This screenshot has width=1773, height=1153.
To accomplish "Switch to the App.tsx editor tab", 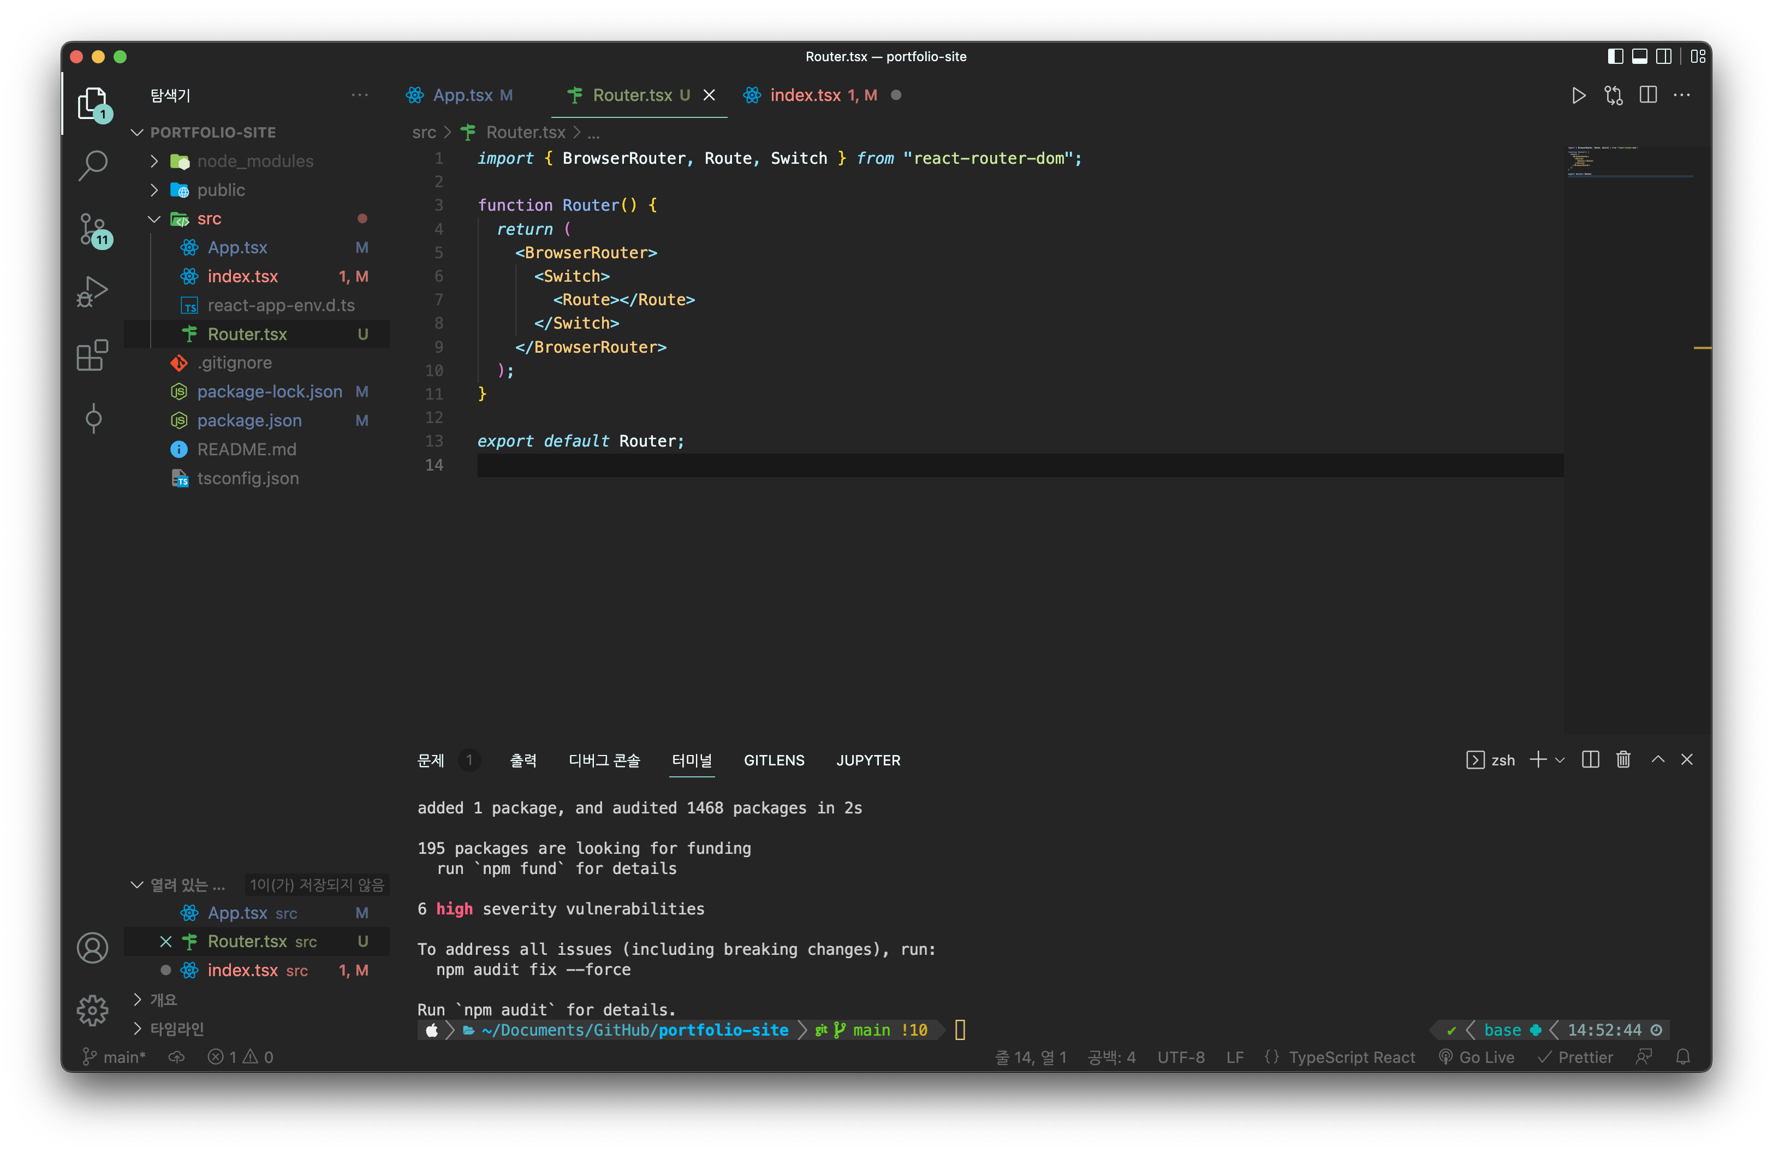I will [462, 96].
